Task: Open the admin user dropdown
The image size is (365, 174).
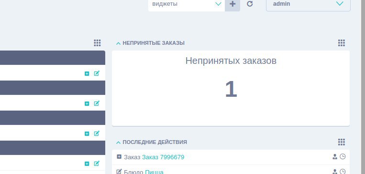Action: coord(308,4)
